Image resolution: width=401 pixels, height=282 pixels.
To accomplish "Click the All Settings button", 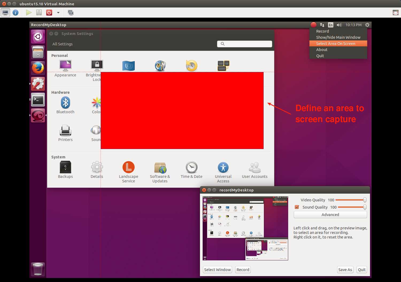I will pyautogui.click(x=62, y=44).
